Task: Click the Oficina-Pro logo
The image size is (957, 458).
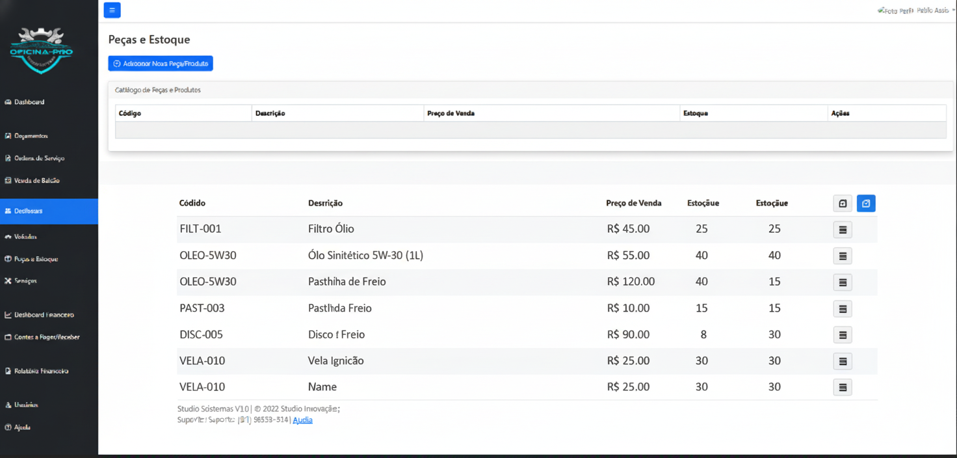Action: coord(42,50)
